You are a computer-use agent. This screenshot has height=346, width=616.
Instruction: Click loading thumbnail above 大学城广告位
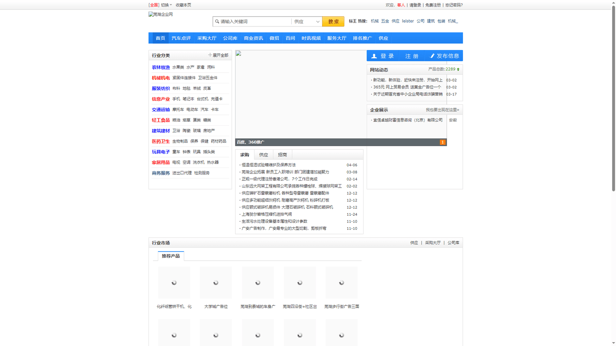point(216,283)
